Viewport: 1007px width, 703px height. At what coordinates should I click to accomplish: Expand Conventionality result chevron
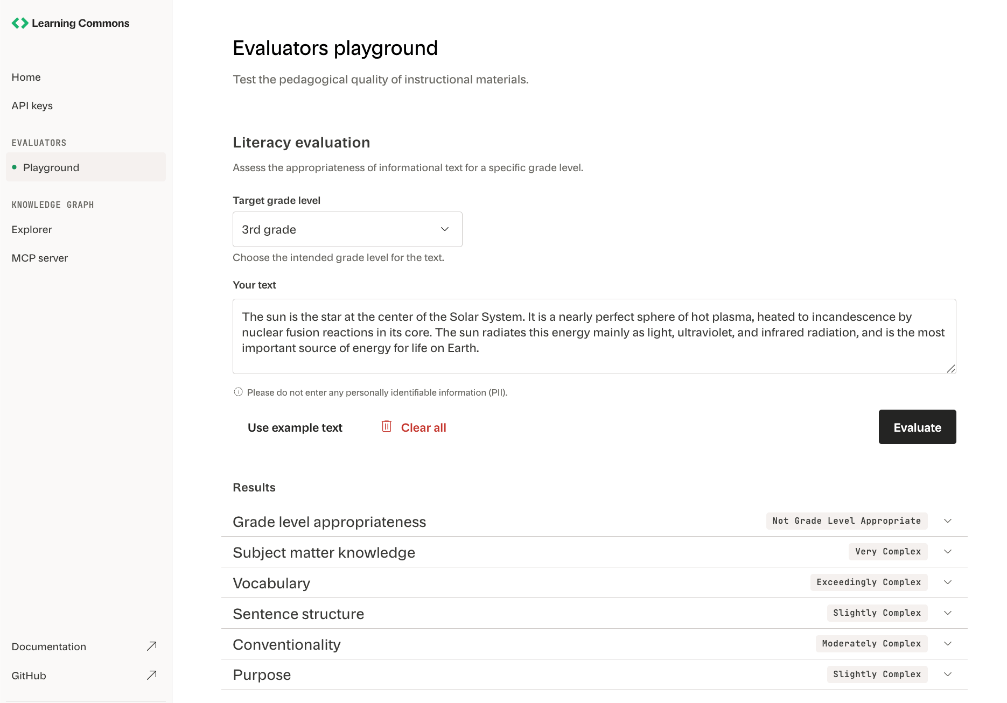(x=948, y=643)
